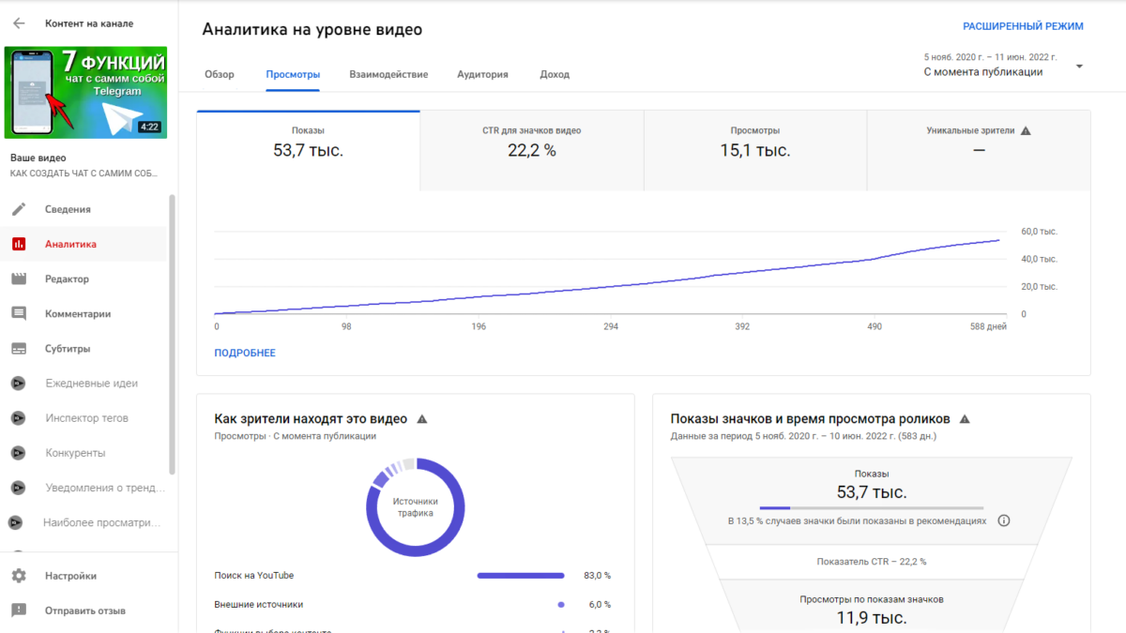This screenshot has height=633, width=1126.
Task: Click the Поиск на YouTube source label
Action: [253, 576]
